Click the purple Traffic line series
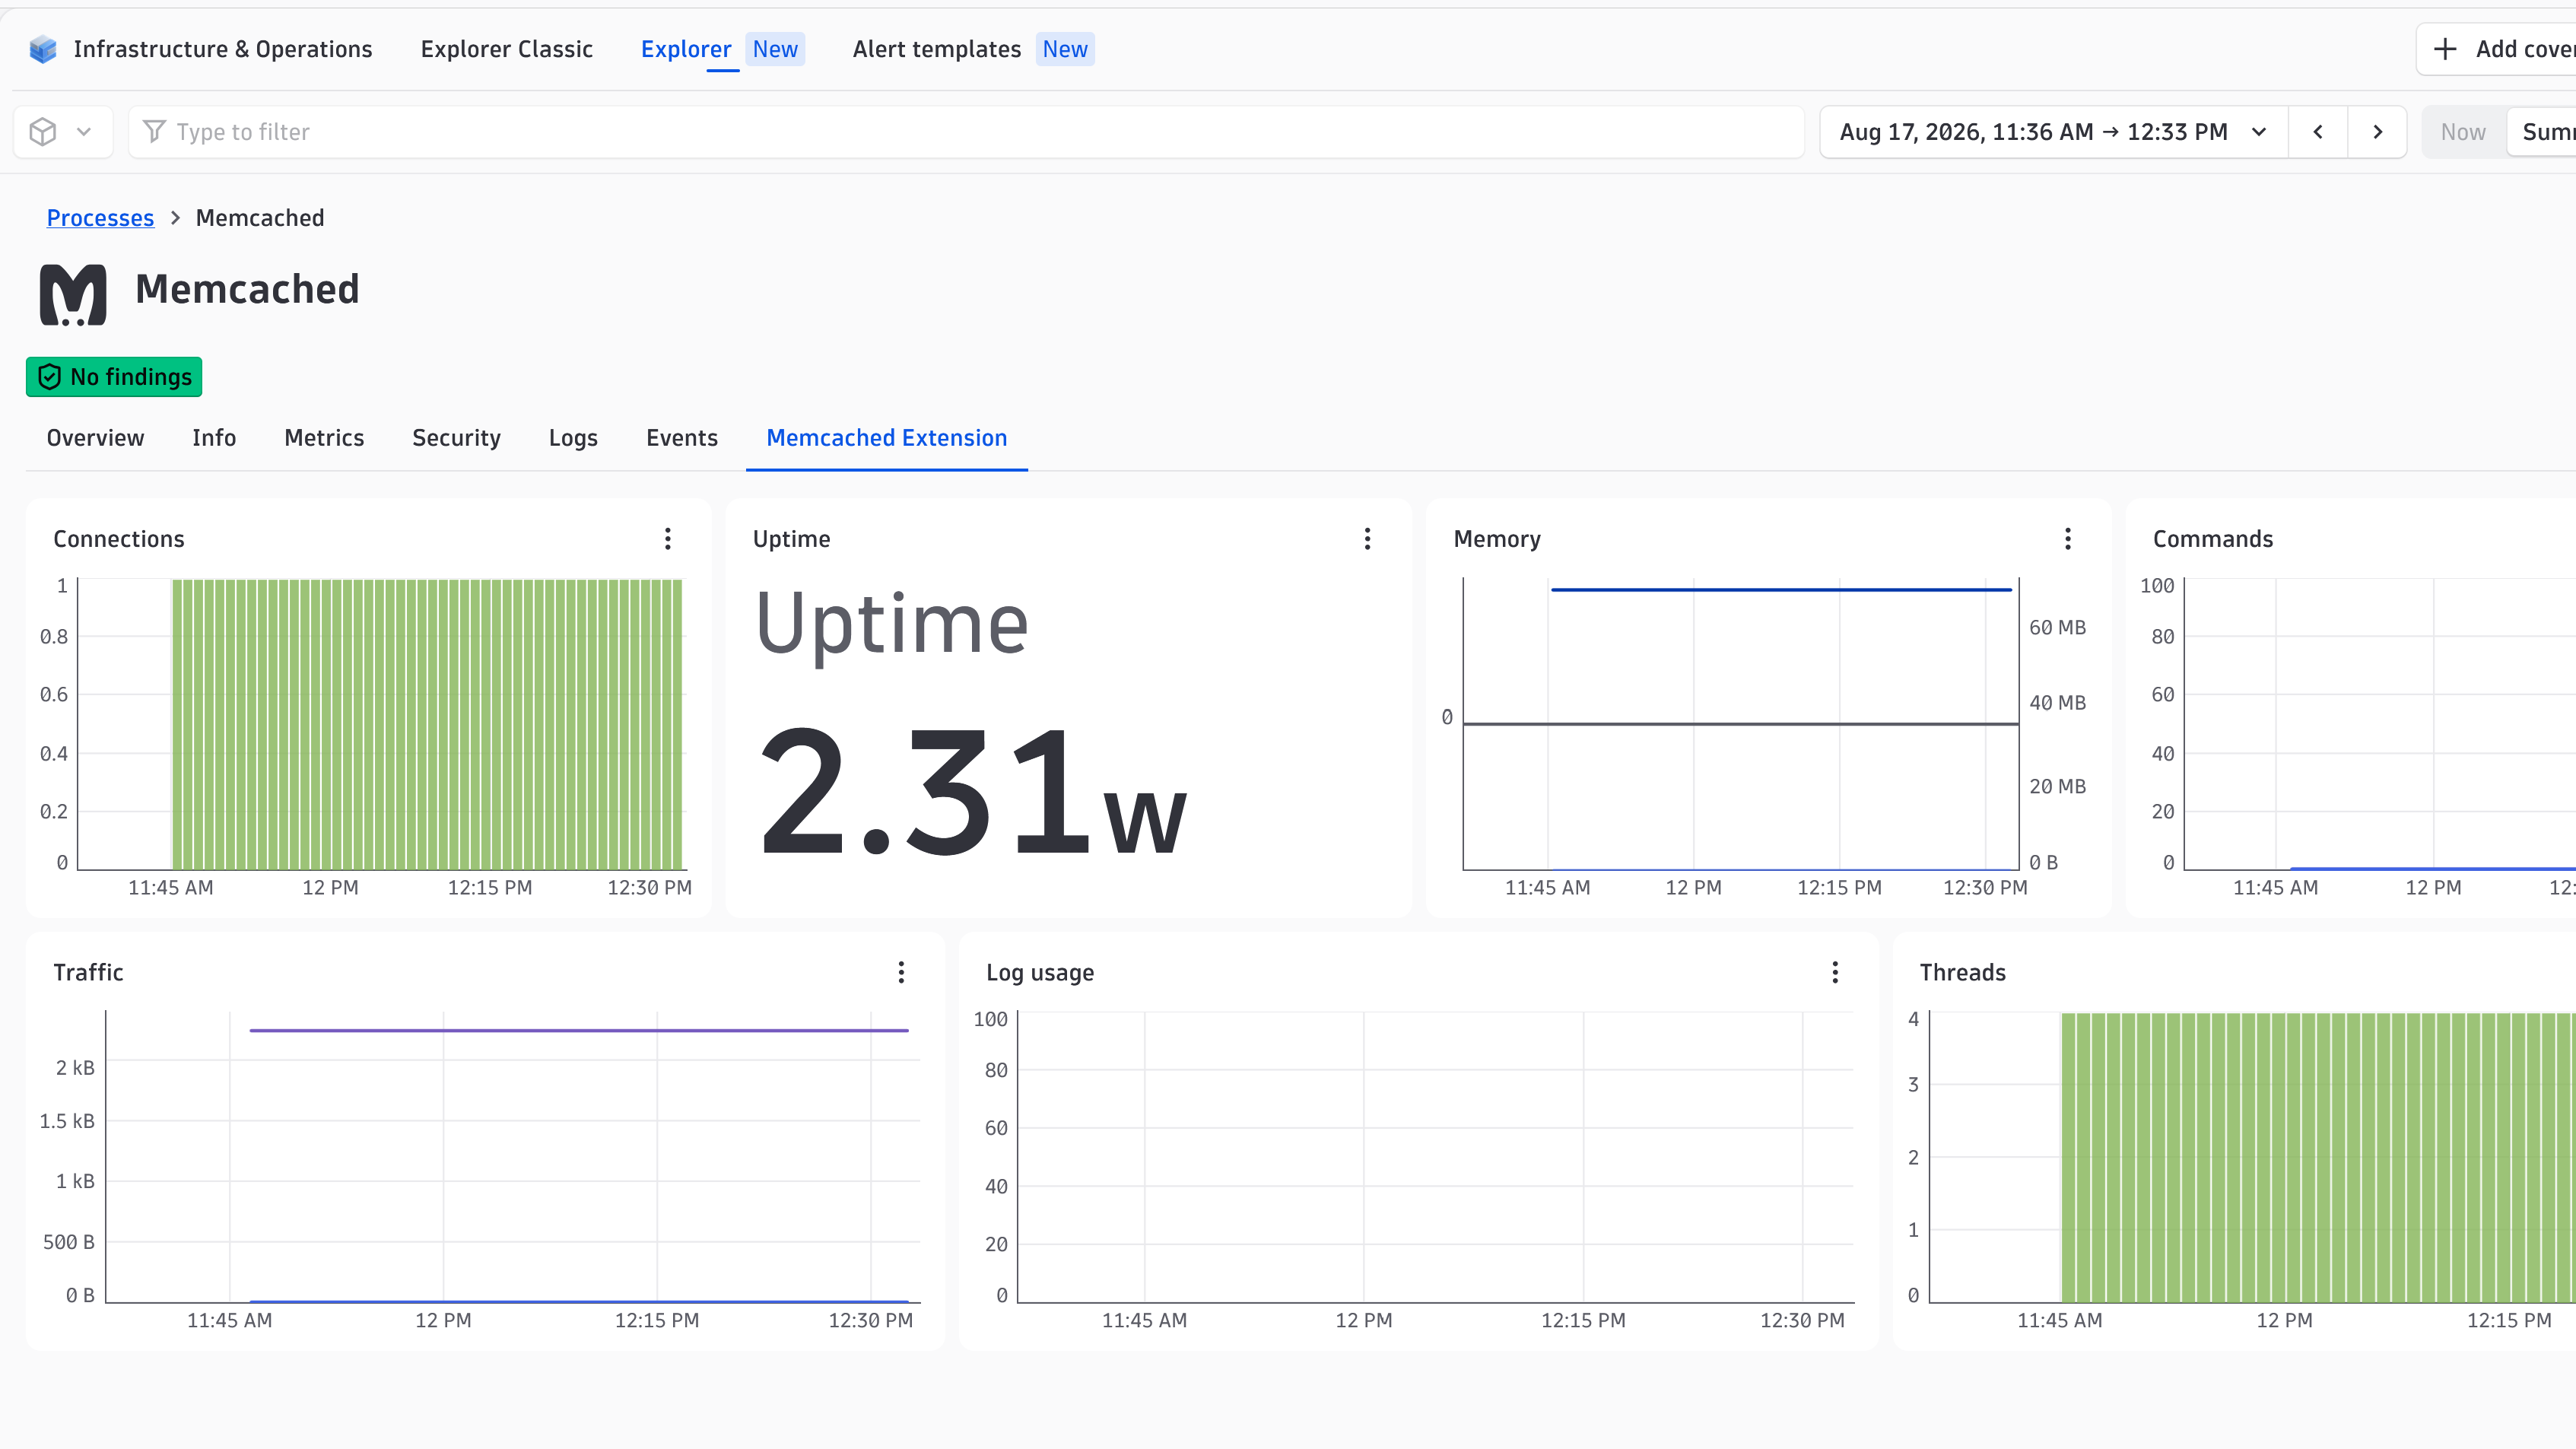Screen dimensions: 2576x1449 [579, 1030]
